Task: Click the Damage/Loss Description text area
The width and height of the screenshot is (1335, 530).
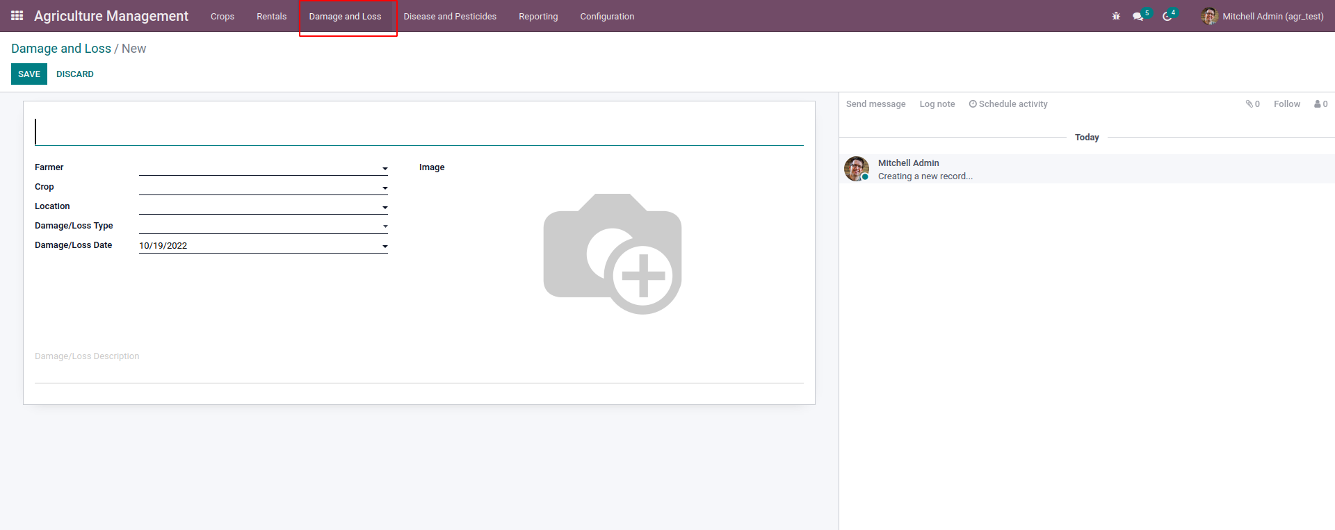Action: [x=419, y=365]
